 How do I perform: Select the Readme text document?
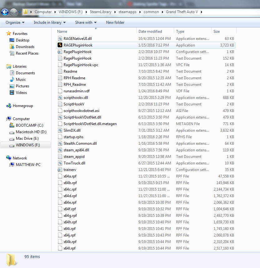point(146,71)
